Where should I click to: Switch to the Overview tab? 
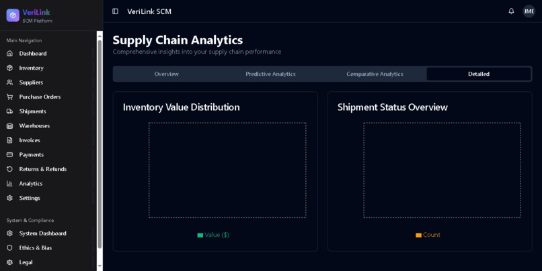point(166,74)
